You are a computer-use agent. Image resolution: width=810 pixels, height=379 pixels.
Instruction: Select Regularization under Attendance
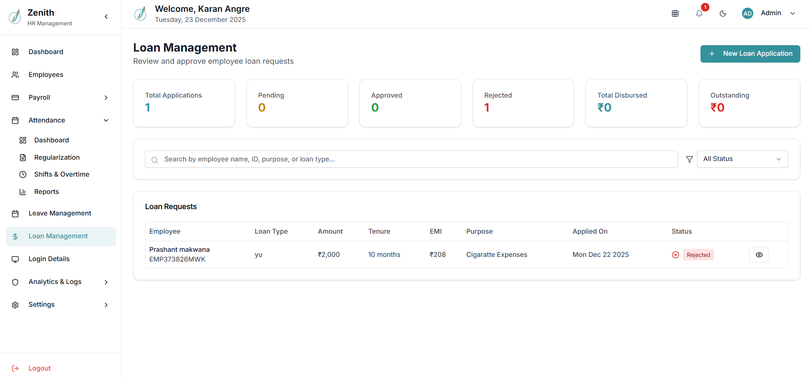57,158
